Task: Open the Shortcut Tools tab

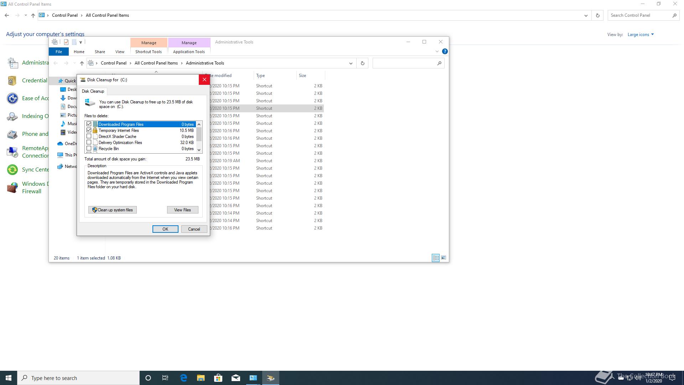Action: click(149, 52)
